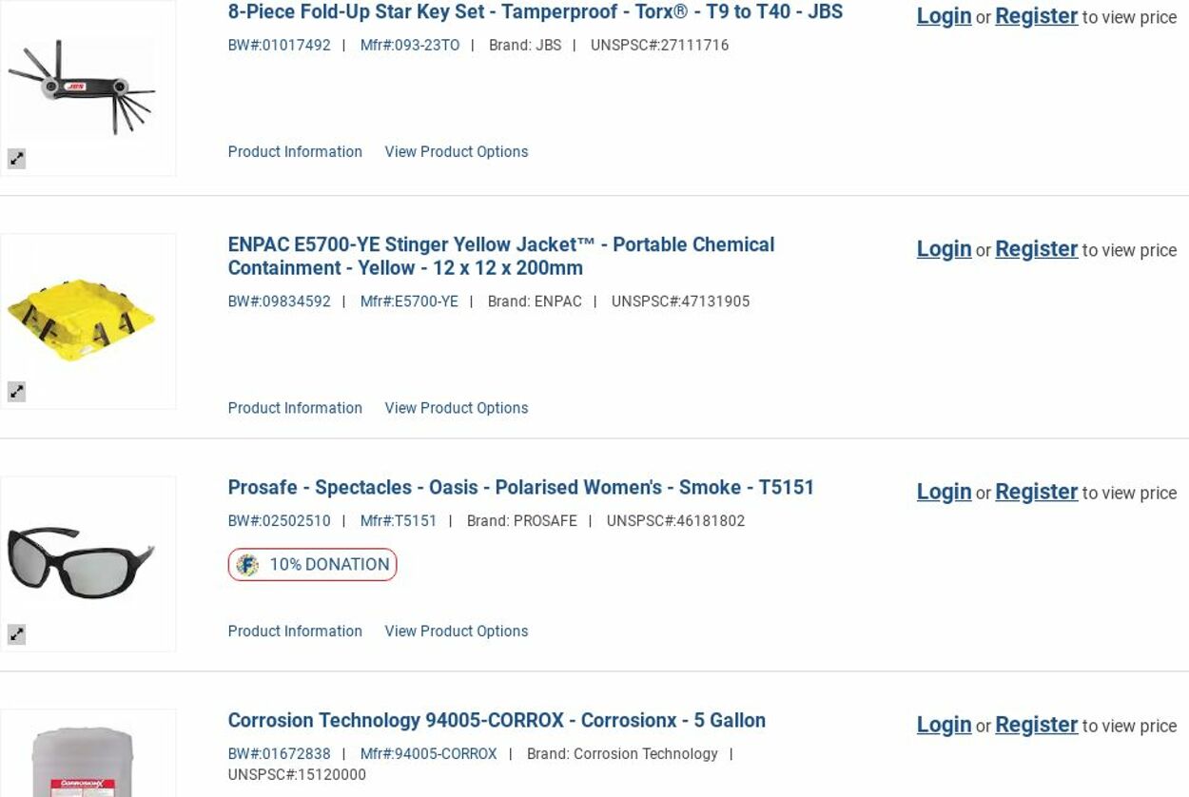Viewport: 1189px width, 797px height.
Task: View Product Options for the ENPAC containment
Action: tap(456, 408)
